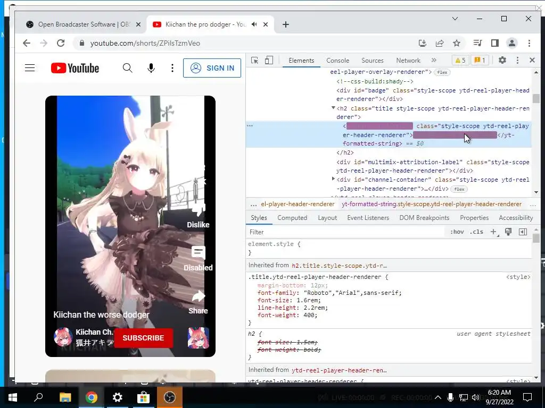Collapse the h2 title element node
The width and height of the screenshot is (545, 408).
tap(333, 108)
